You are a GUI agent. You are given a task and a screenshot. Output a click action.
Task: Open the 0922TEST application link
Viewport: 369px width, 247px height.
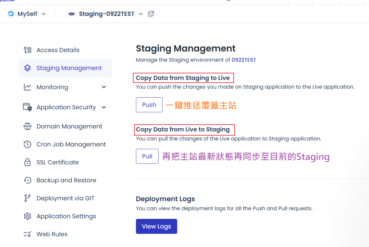(244, 60)
